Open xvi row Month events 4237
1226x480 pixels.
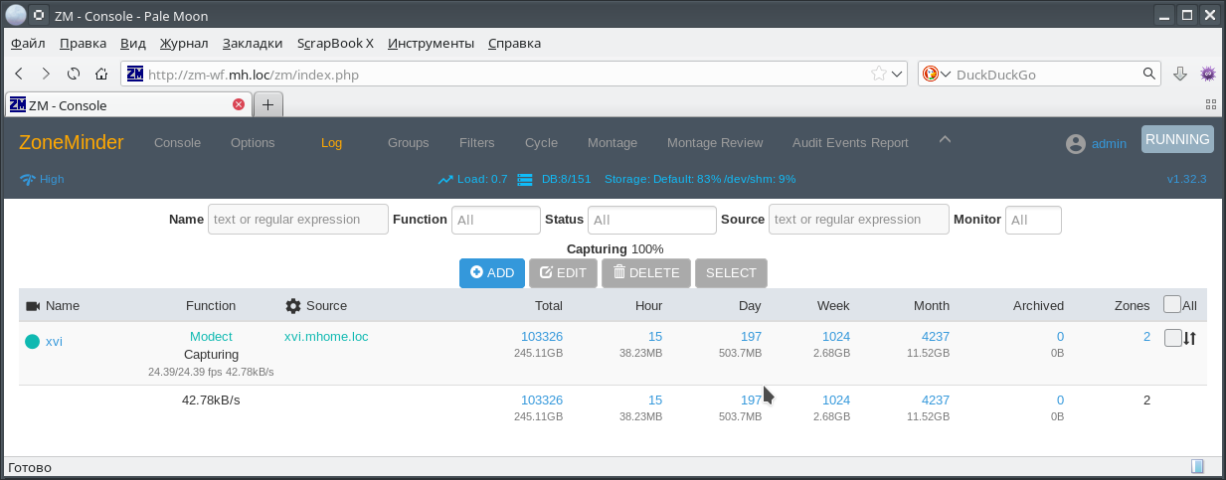point(936,337)
